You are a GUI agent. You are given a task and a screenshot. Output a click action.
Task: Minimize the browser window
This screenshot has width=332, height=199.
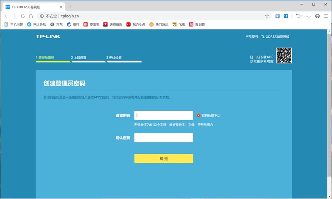pyautogui.click(x=302, y=4)
